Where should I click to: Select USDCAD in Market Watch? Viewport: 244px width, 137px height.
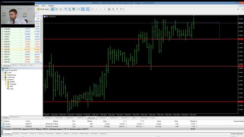pyautogui.click(x=21, y=59)
